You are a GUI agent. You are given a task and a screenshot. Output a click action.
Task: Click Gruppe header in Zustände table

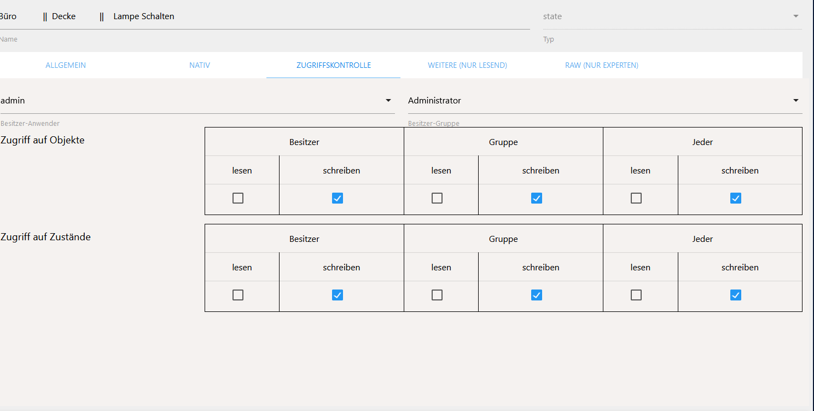click(503, 239)
